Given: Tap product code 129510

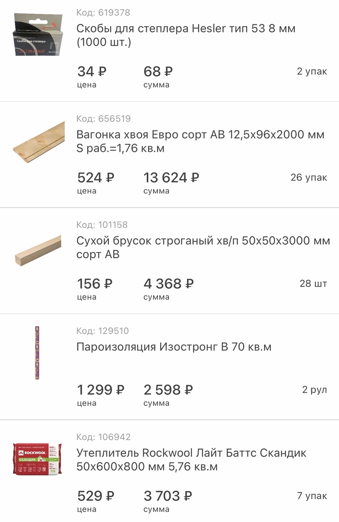Looking at the screenshot, I should 103,331.
